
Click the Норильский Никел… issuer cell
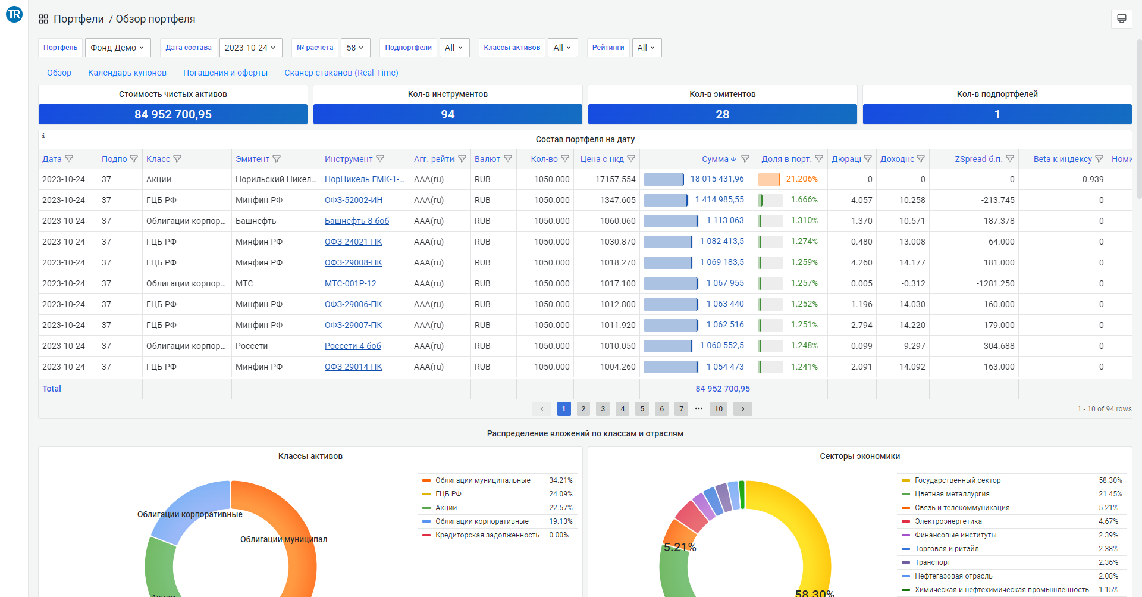click(x=276, y=179)
